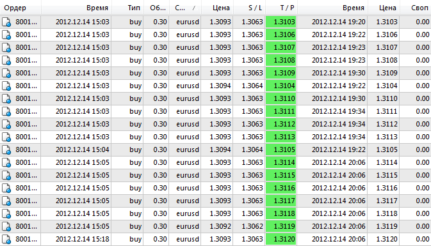
Task: Select order icon in T/P 1.3113 row
Action: click(x=6, y=137)
